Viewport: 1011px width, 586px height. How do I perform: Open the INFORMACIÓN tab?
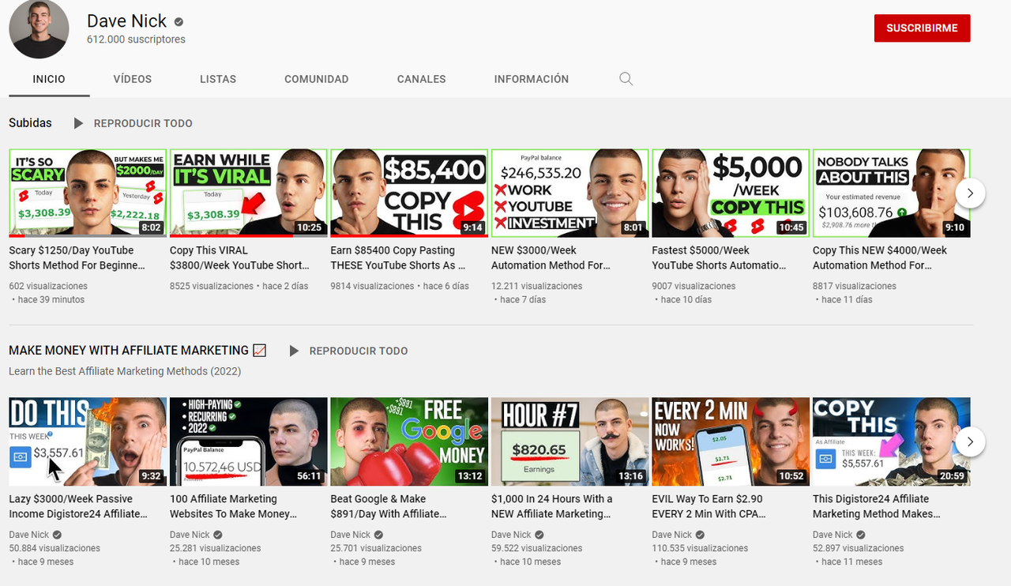click(532, 79)
